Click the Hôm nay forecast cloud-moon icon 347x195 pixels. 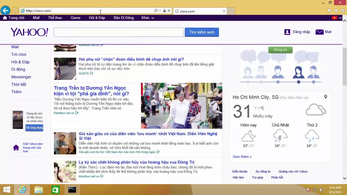click(248, 136)
